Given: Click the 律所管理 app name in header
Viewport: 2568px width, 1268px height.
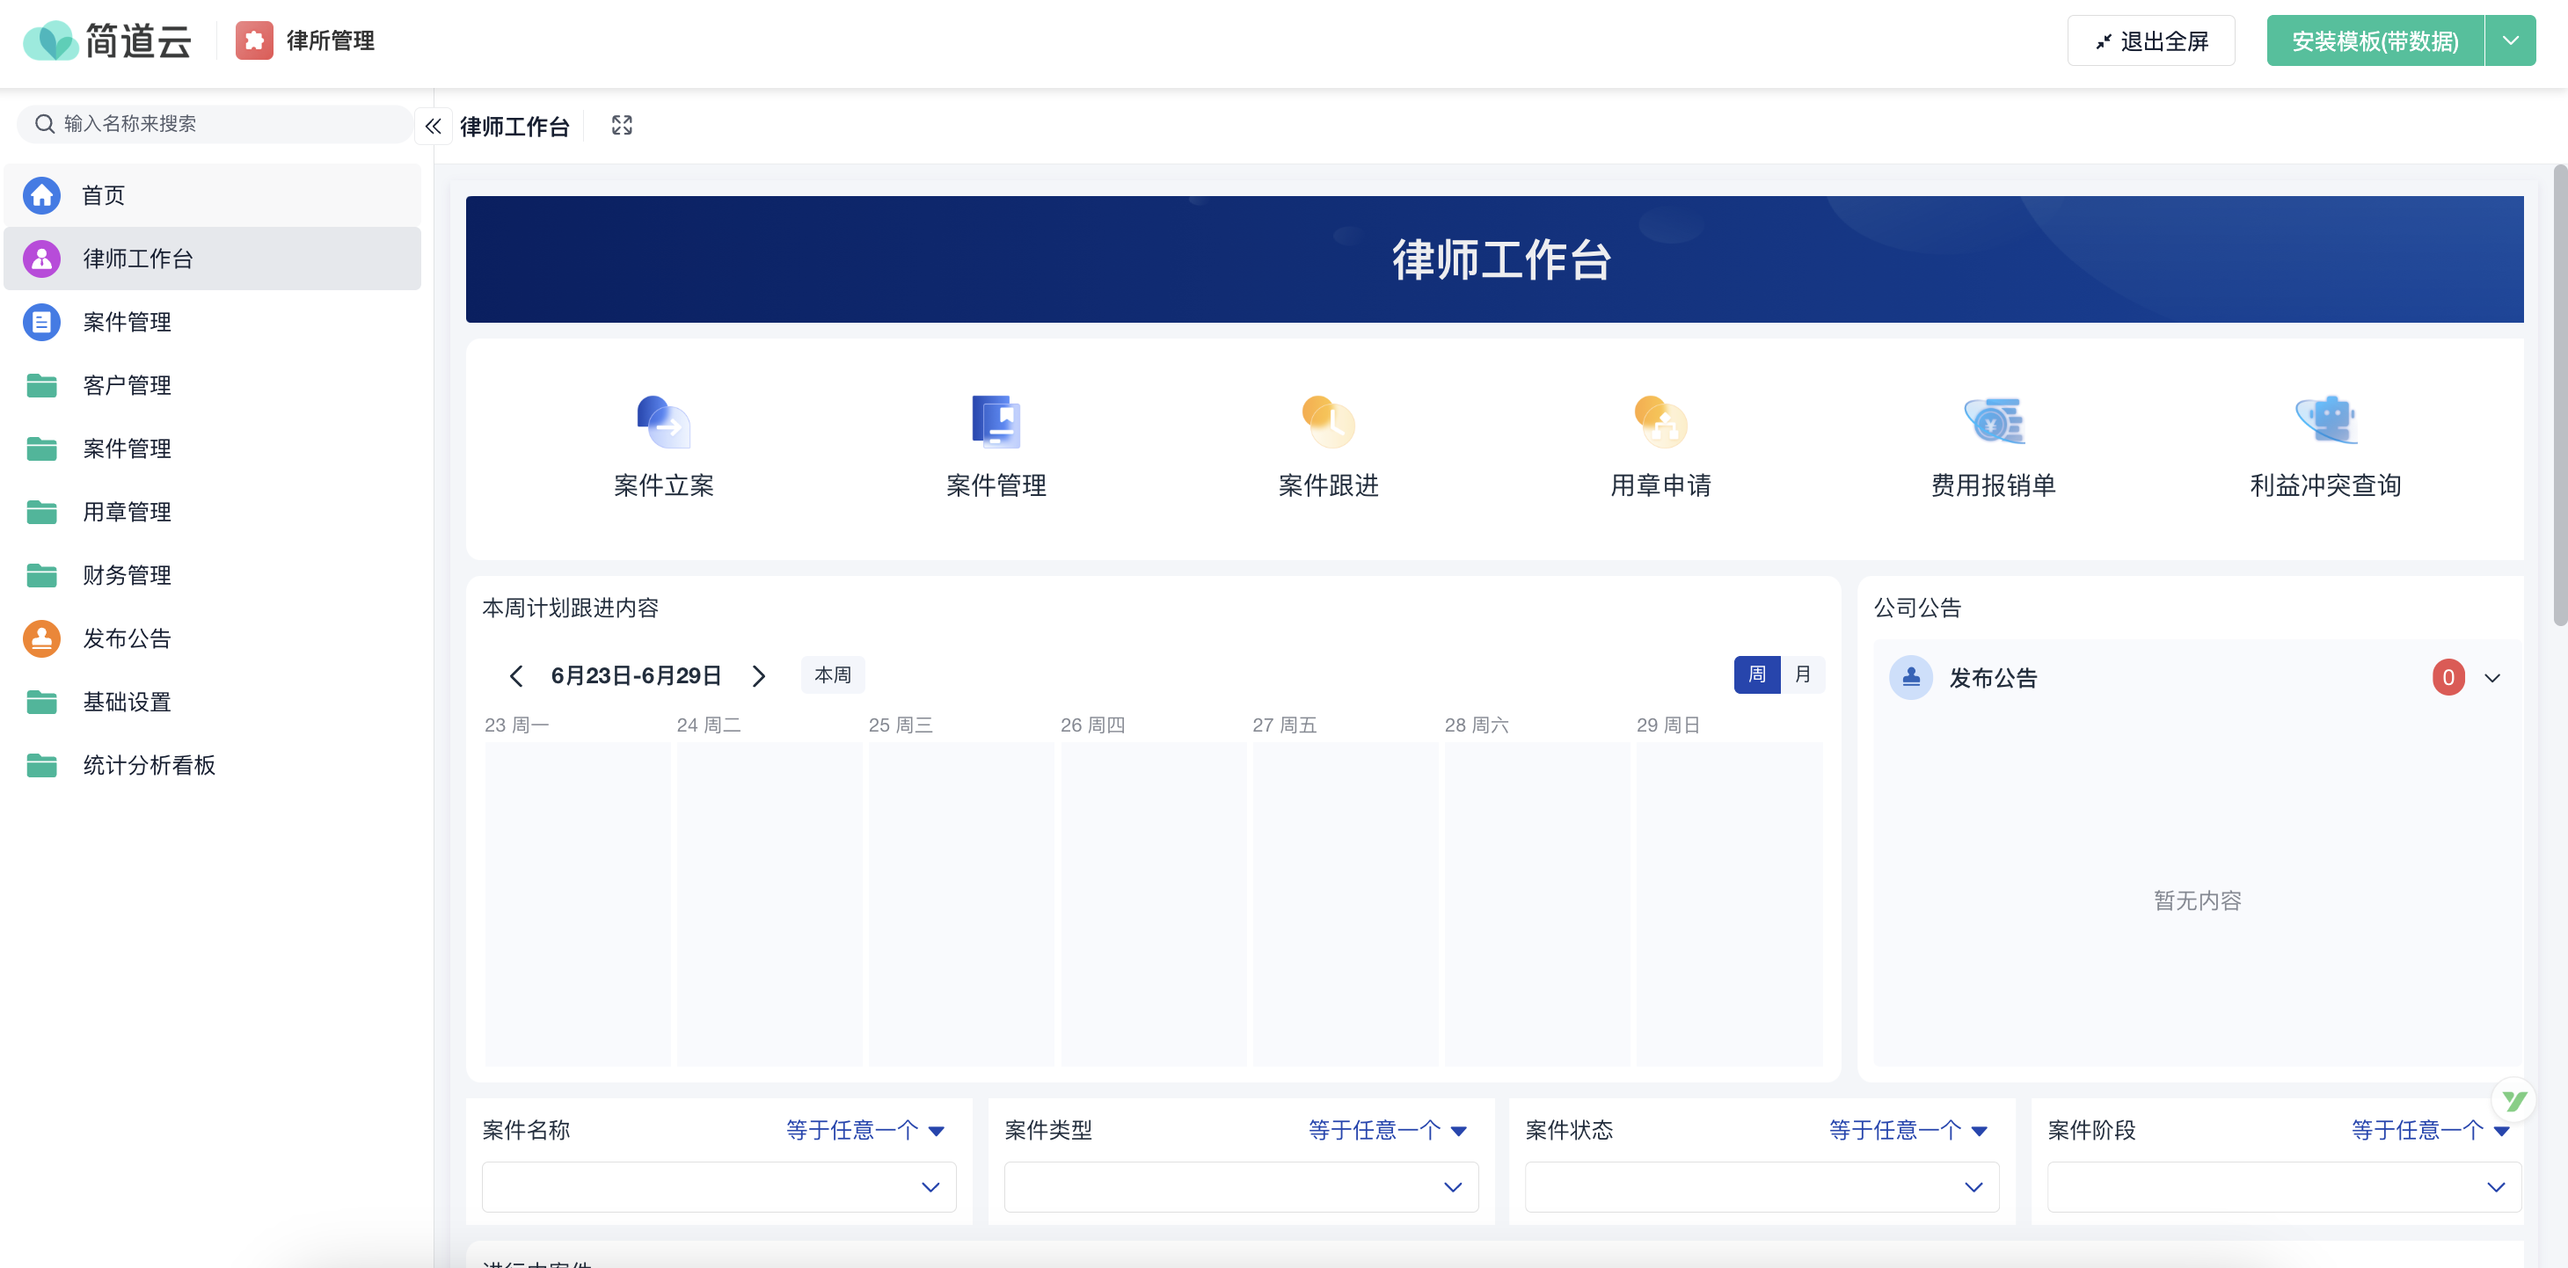Looking at the screenshot, I should (x=330, y=40).
